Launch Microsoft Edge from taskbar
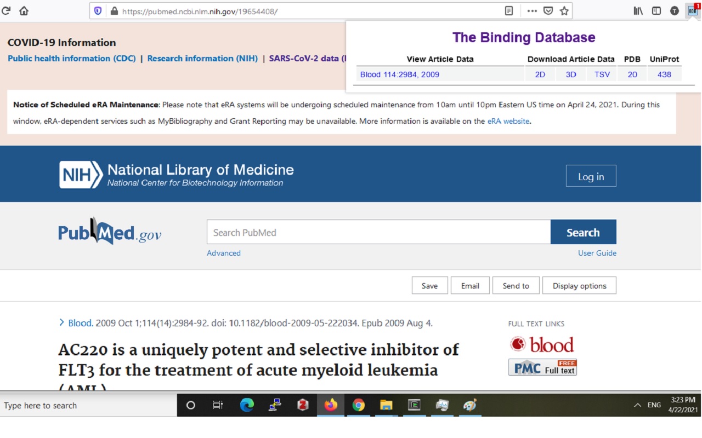This screenshot has height=438, width=702. (247, 405)
